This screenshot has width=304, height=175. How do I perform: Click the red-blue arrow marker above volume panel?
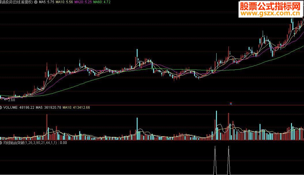231,103
